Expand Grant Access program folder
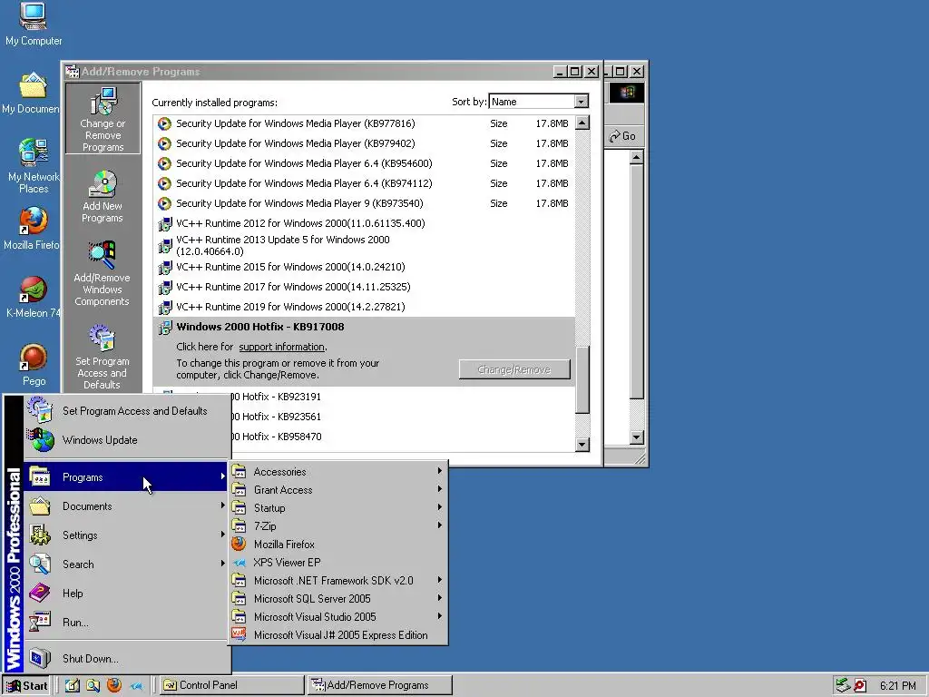This screenshot has height=697, width=929. pyautogui.click(x=337, y=489)
